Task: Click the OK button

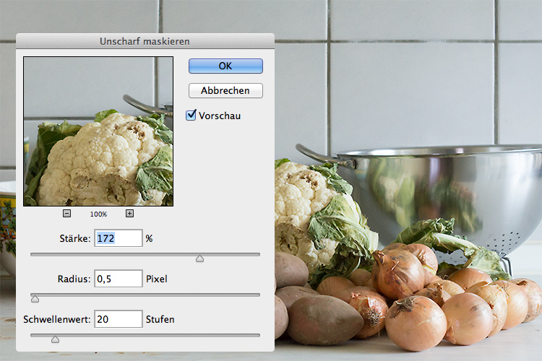Action: pos(225,66)
